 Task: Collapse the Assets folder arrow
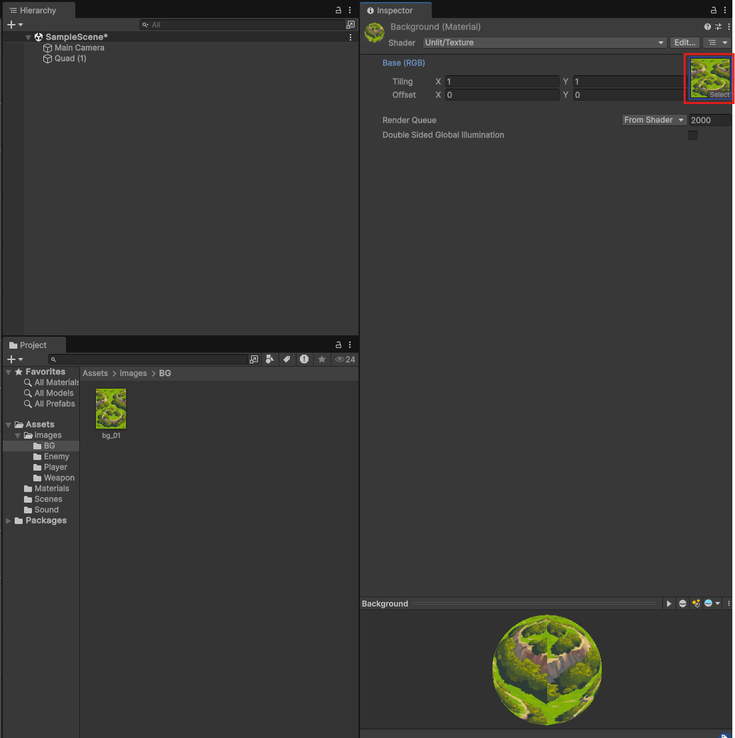[9, 425]
